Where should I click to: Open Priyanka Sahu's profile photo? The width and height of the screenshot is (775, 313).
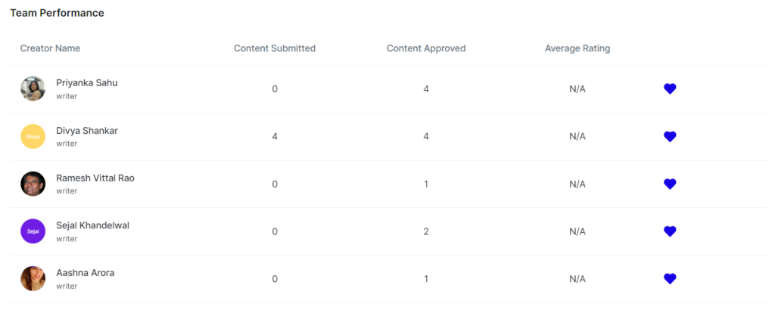point(33,89)
